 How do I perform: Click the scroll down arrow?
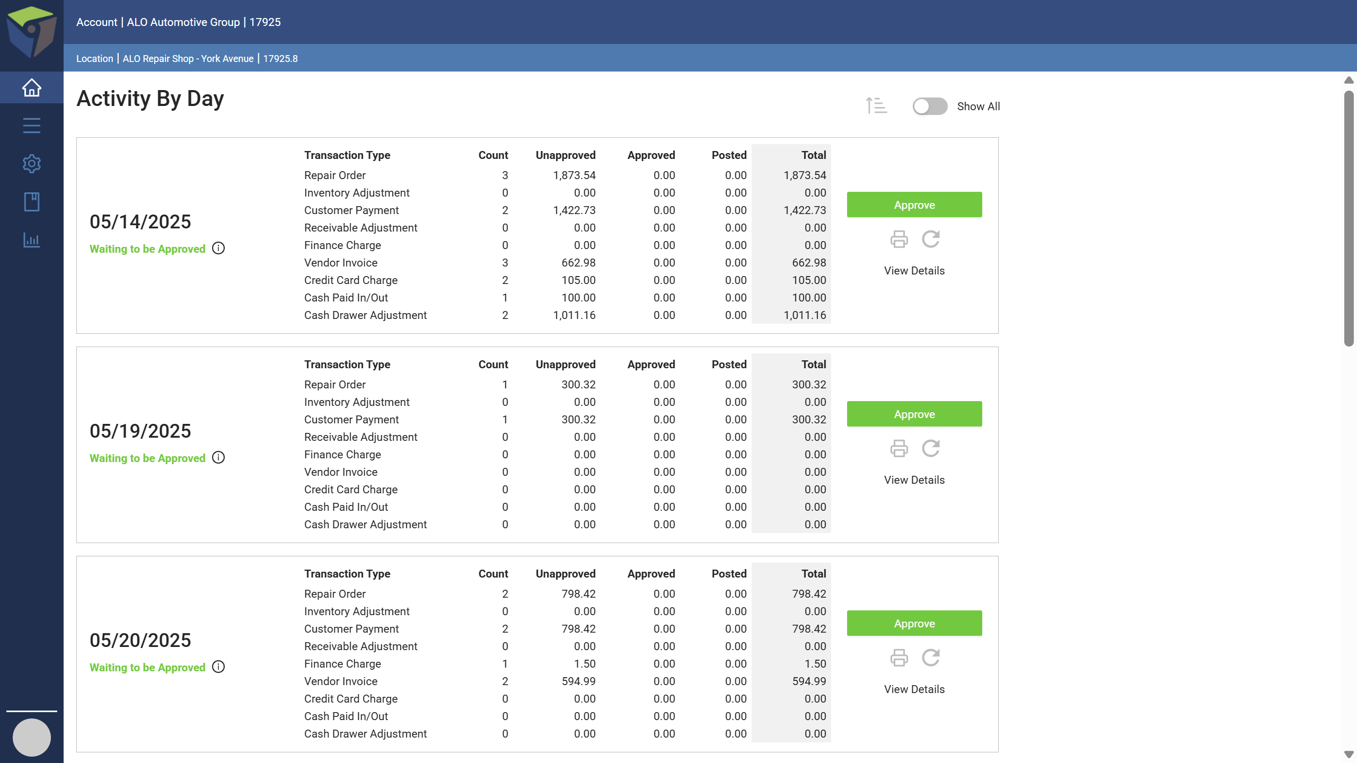(x=1349, y=755)
